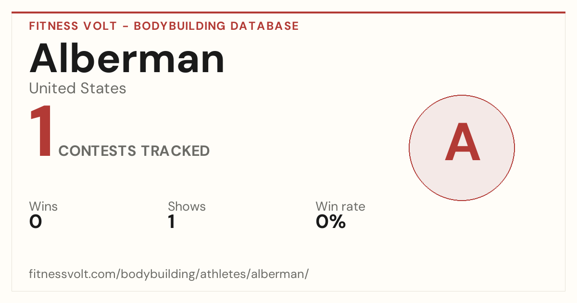This screenshot has width=577, height=303.
Task: Click the Fitness Volt Bodybuilding Database header
Action: (164, 26)
